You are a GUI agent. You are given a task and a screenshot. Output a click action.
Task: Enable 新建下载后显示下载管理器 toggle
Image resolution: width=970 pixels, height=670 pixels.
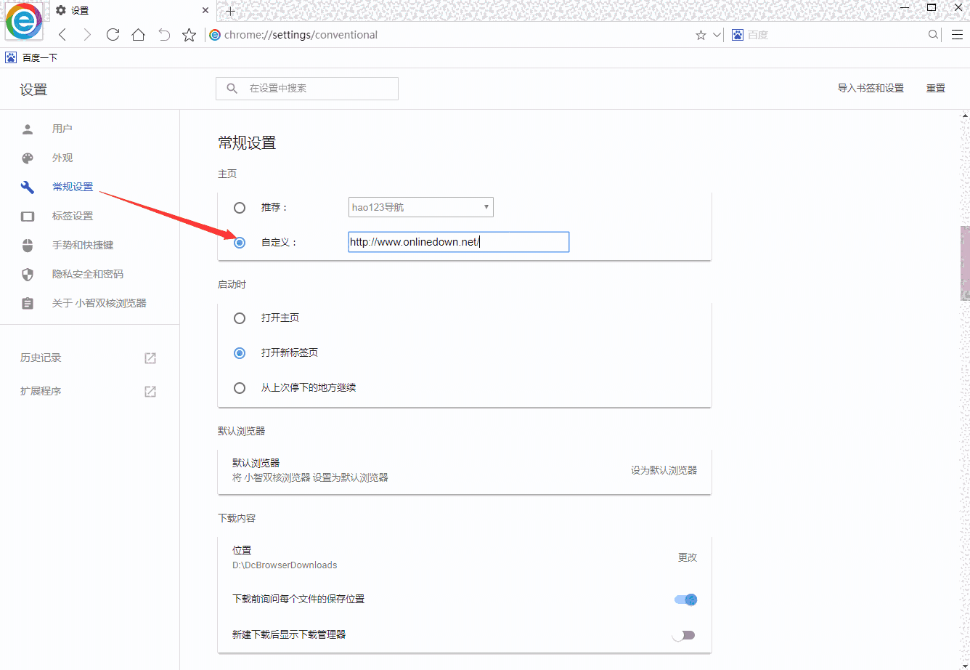coord(683,634)
